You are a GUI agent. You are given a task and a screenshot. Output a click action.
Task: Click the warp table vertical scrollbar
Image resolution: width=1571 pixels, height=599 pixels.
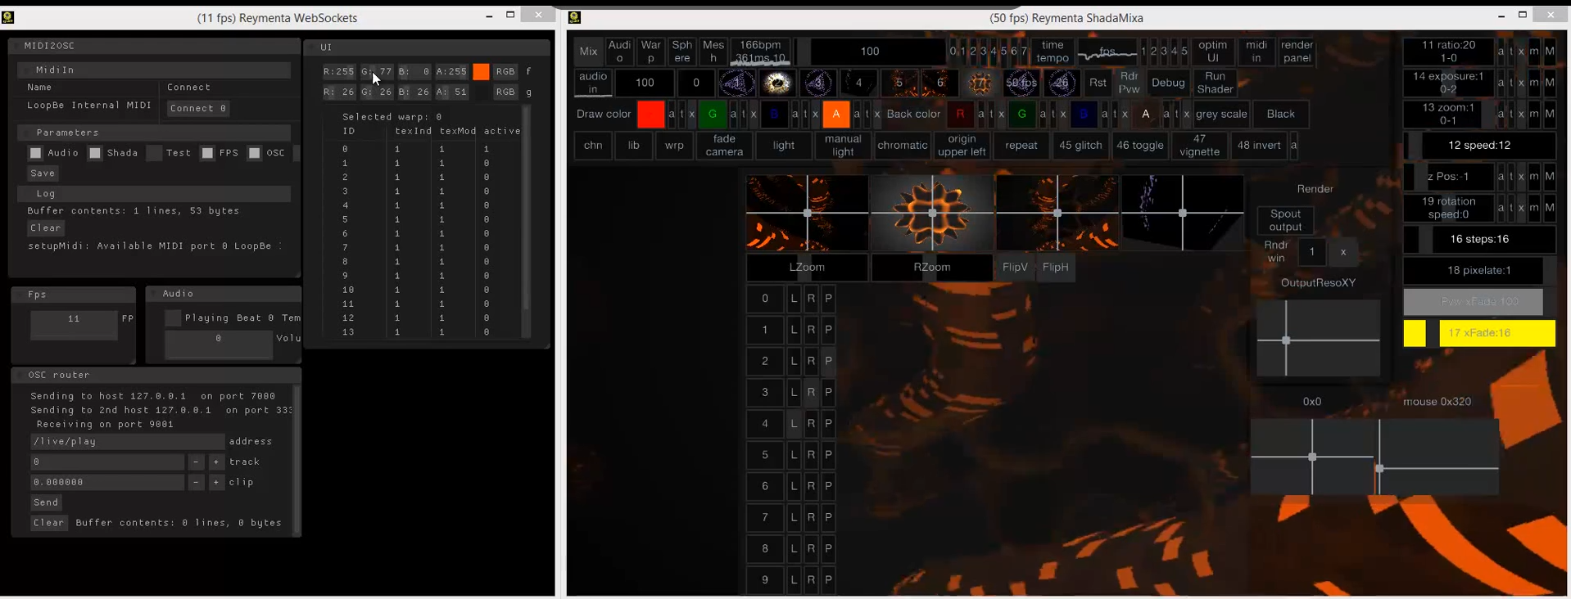[526, 221]
